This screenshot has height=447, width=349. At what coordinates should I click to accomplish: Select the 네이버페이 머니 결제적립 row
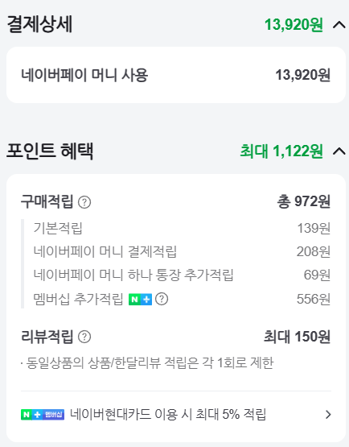(x=182, y=251)
